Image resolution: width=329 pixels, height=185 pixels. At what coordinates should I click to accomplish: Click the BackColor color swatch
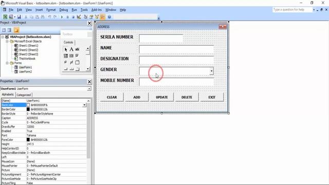28,105
